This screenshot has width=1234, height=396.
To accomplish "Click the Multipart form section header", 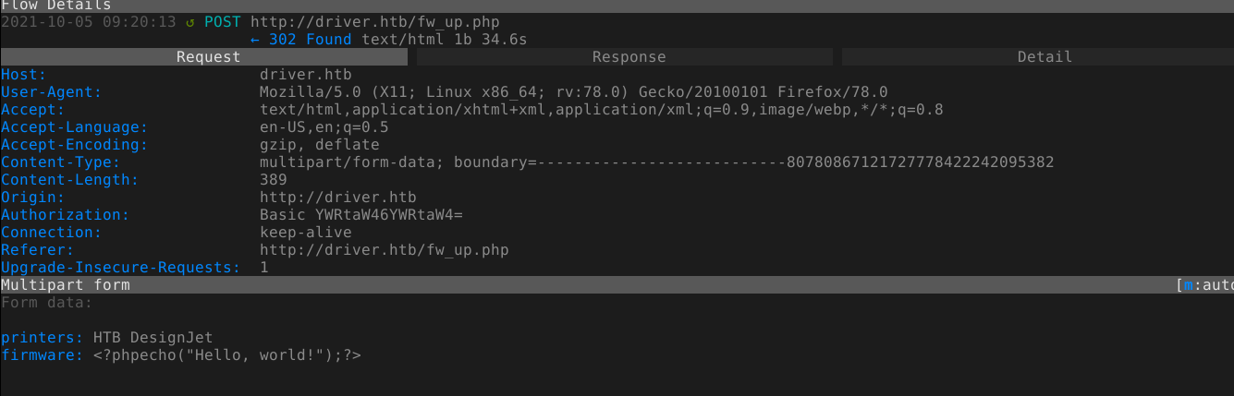I will coord(66,285).
